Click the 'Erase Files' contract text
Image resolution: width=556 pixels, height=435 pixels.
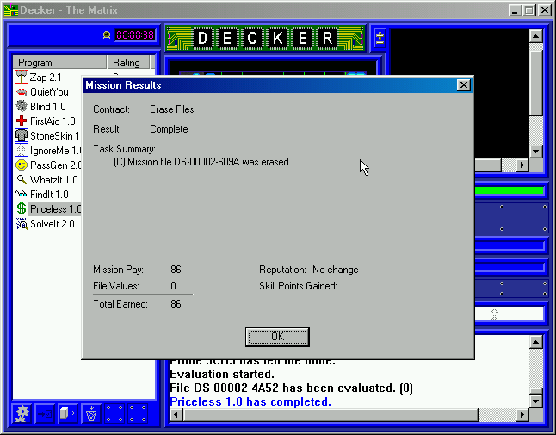pyautogui.click(x=171, y=109)
